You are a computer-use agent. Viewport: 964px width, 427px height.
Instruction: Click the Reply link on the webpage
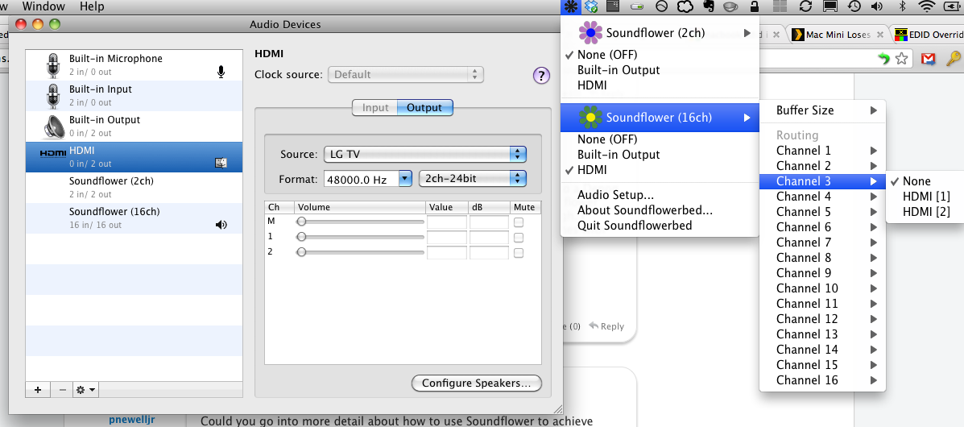click(606, 327)
